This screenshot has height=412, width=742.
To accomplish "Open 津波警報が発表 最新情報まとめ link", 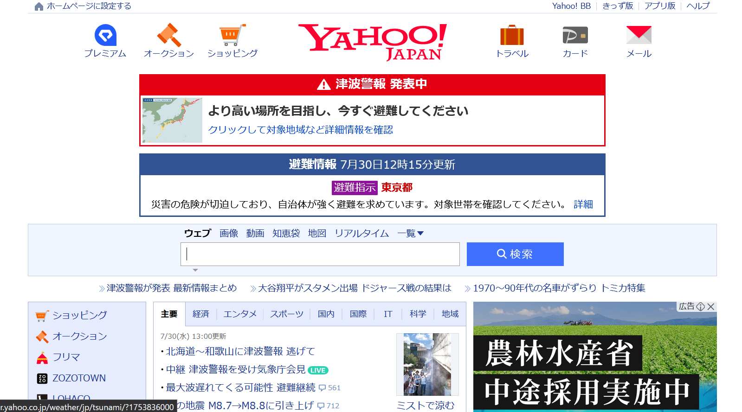I will (x=172, y=288).
